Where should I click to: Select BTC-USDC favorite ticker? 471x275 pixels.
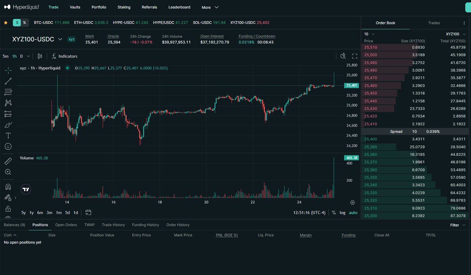coord(51,22)
